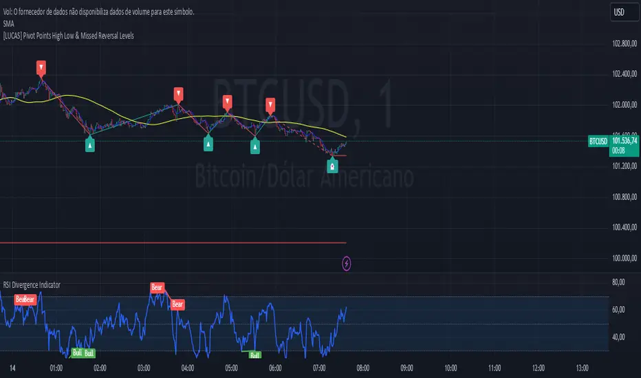This screenshot has width=641, height=378.
Task: Click the overlapping Bear labels at RSI start
Action: [25, 299]
